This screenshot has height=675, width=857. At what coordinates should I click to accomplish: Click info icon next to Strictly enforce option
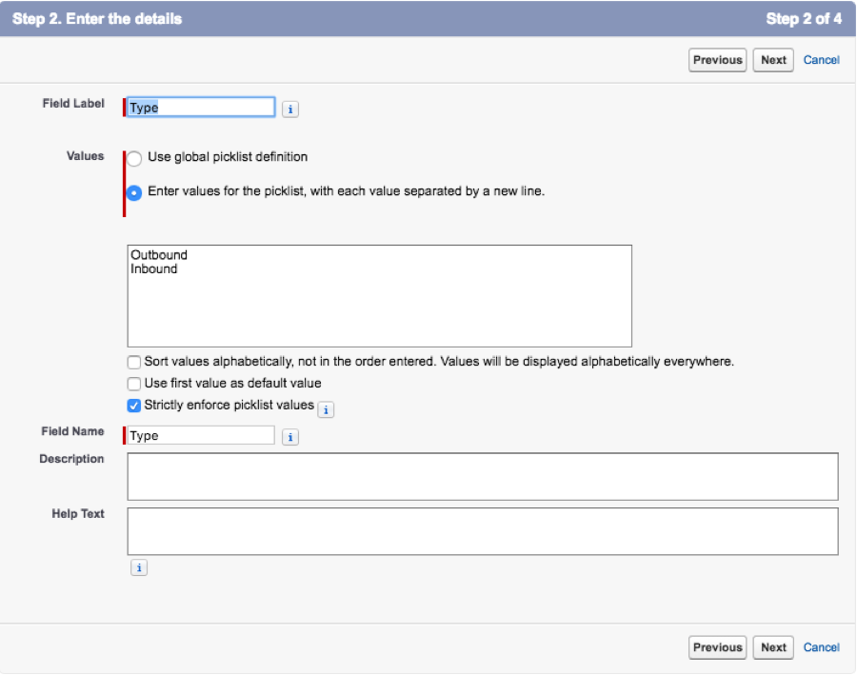pos(326,409)
